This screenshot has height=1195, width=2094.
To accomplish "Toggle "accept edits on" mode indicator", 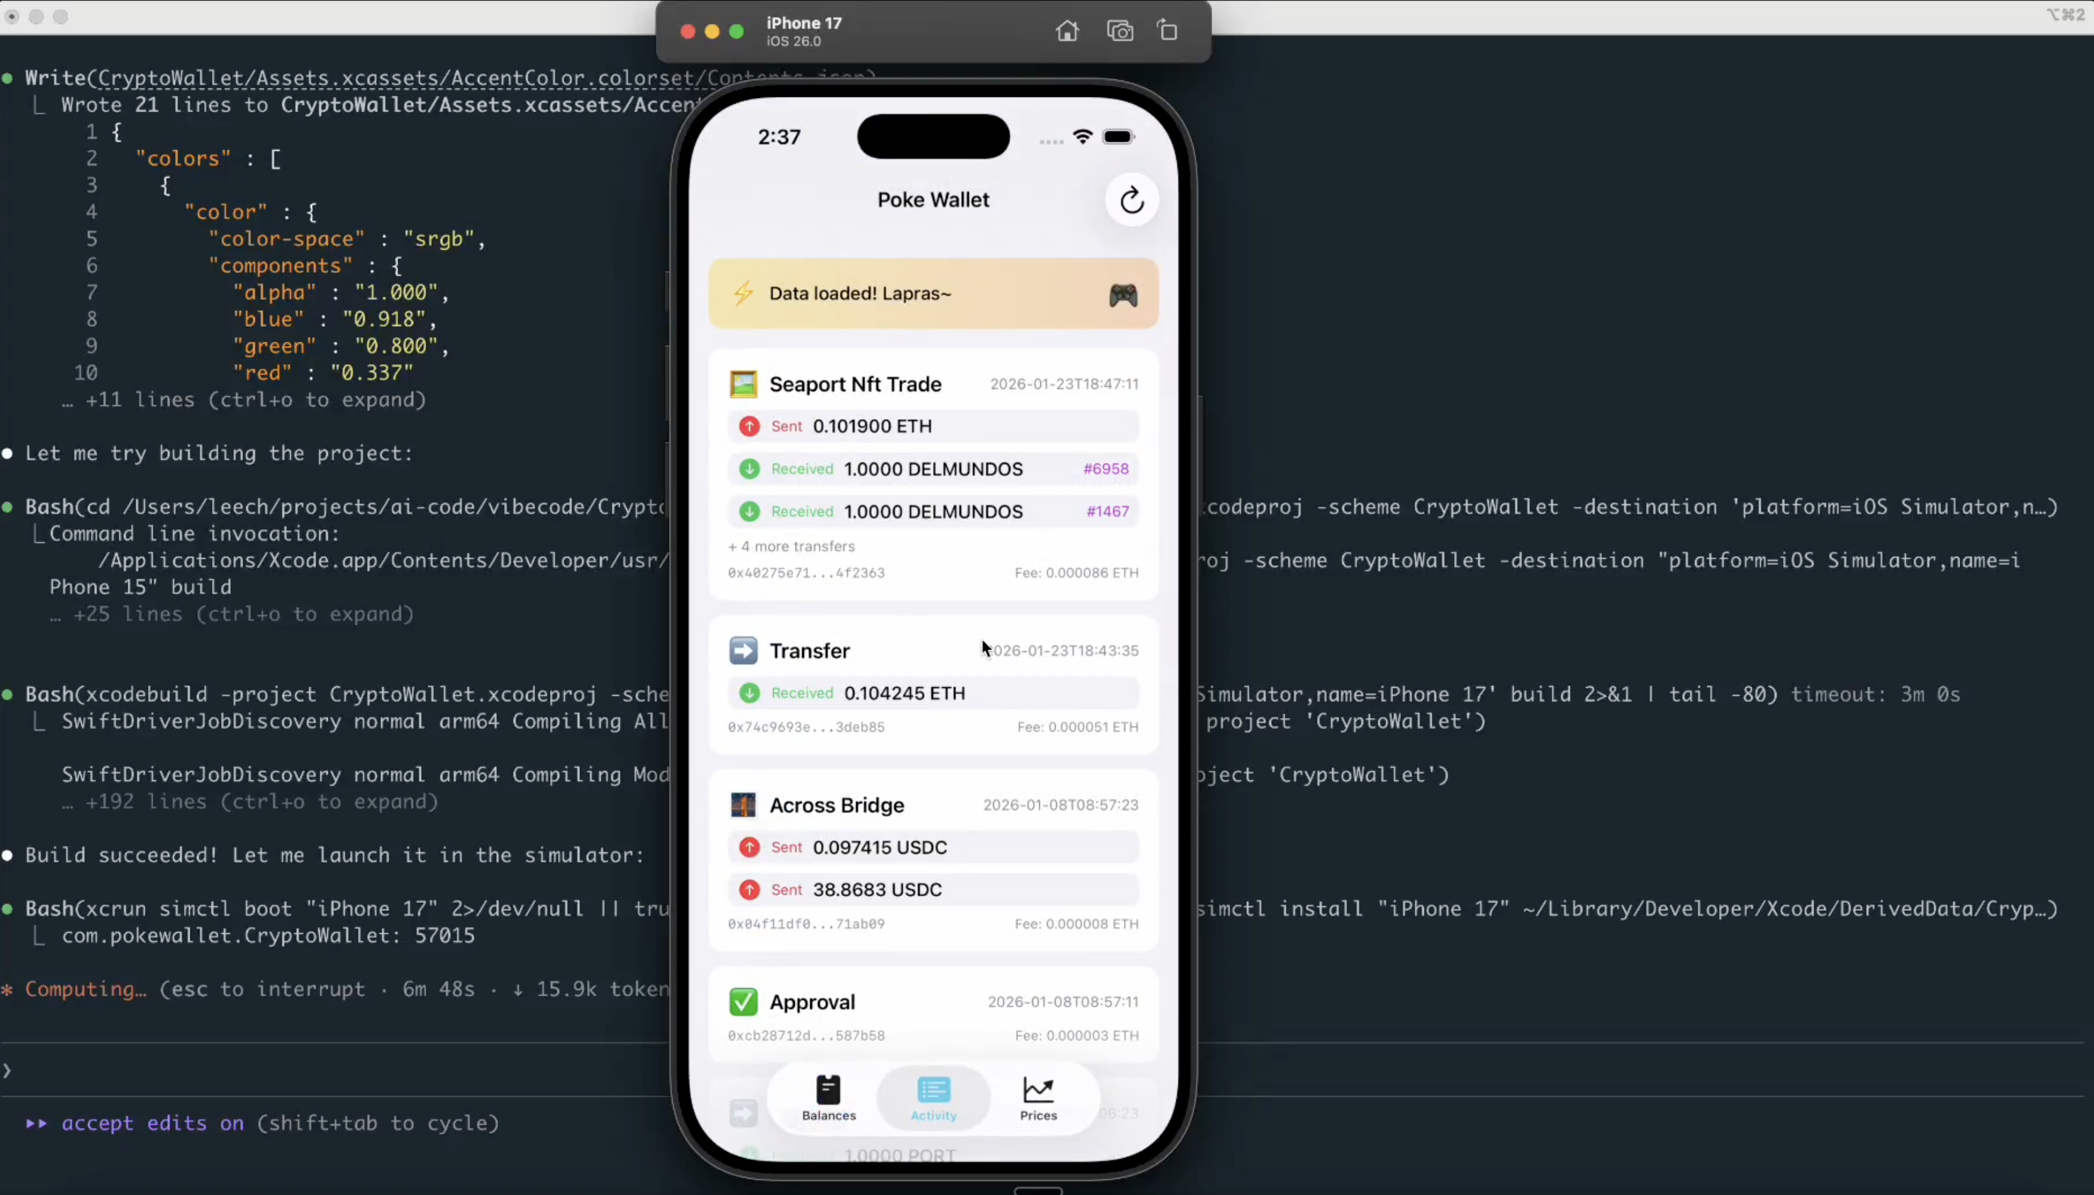I will tap(153, 1123).
